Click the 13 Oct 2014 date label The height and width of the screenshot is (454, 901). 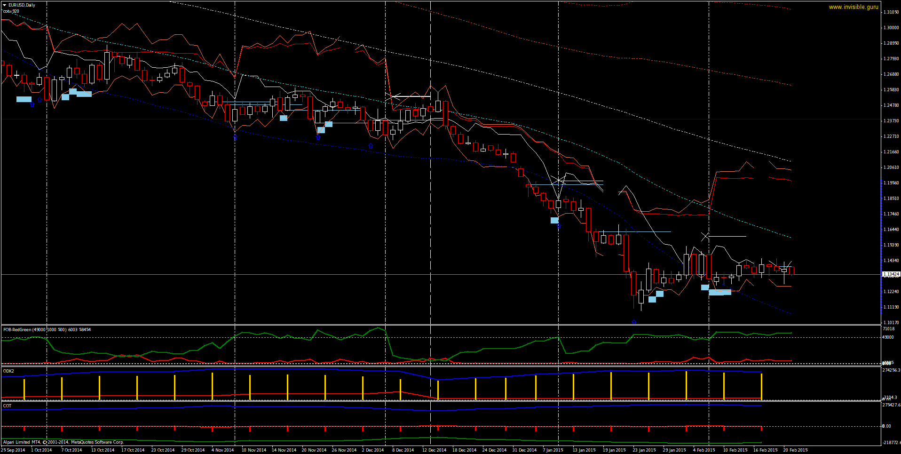pos(103,450)
